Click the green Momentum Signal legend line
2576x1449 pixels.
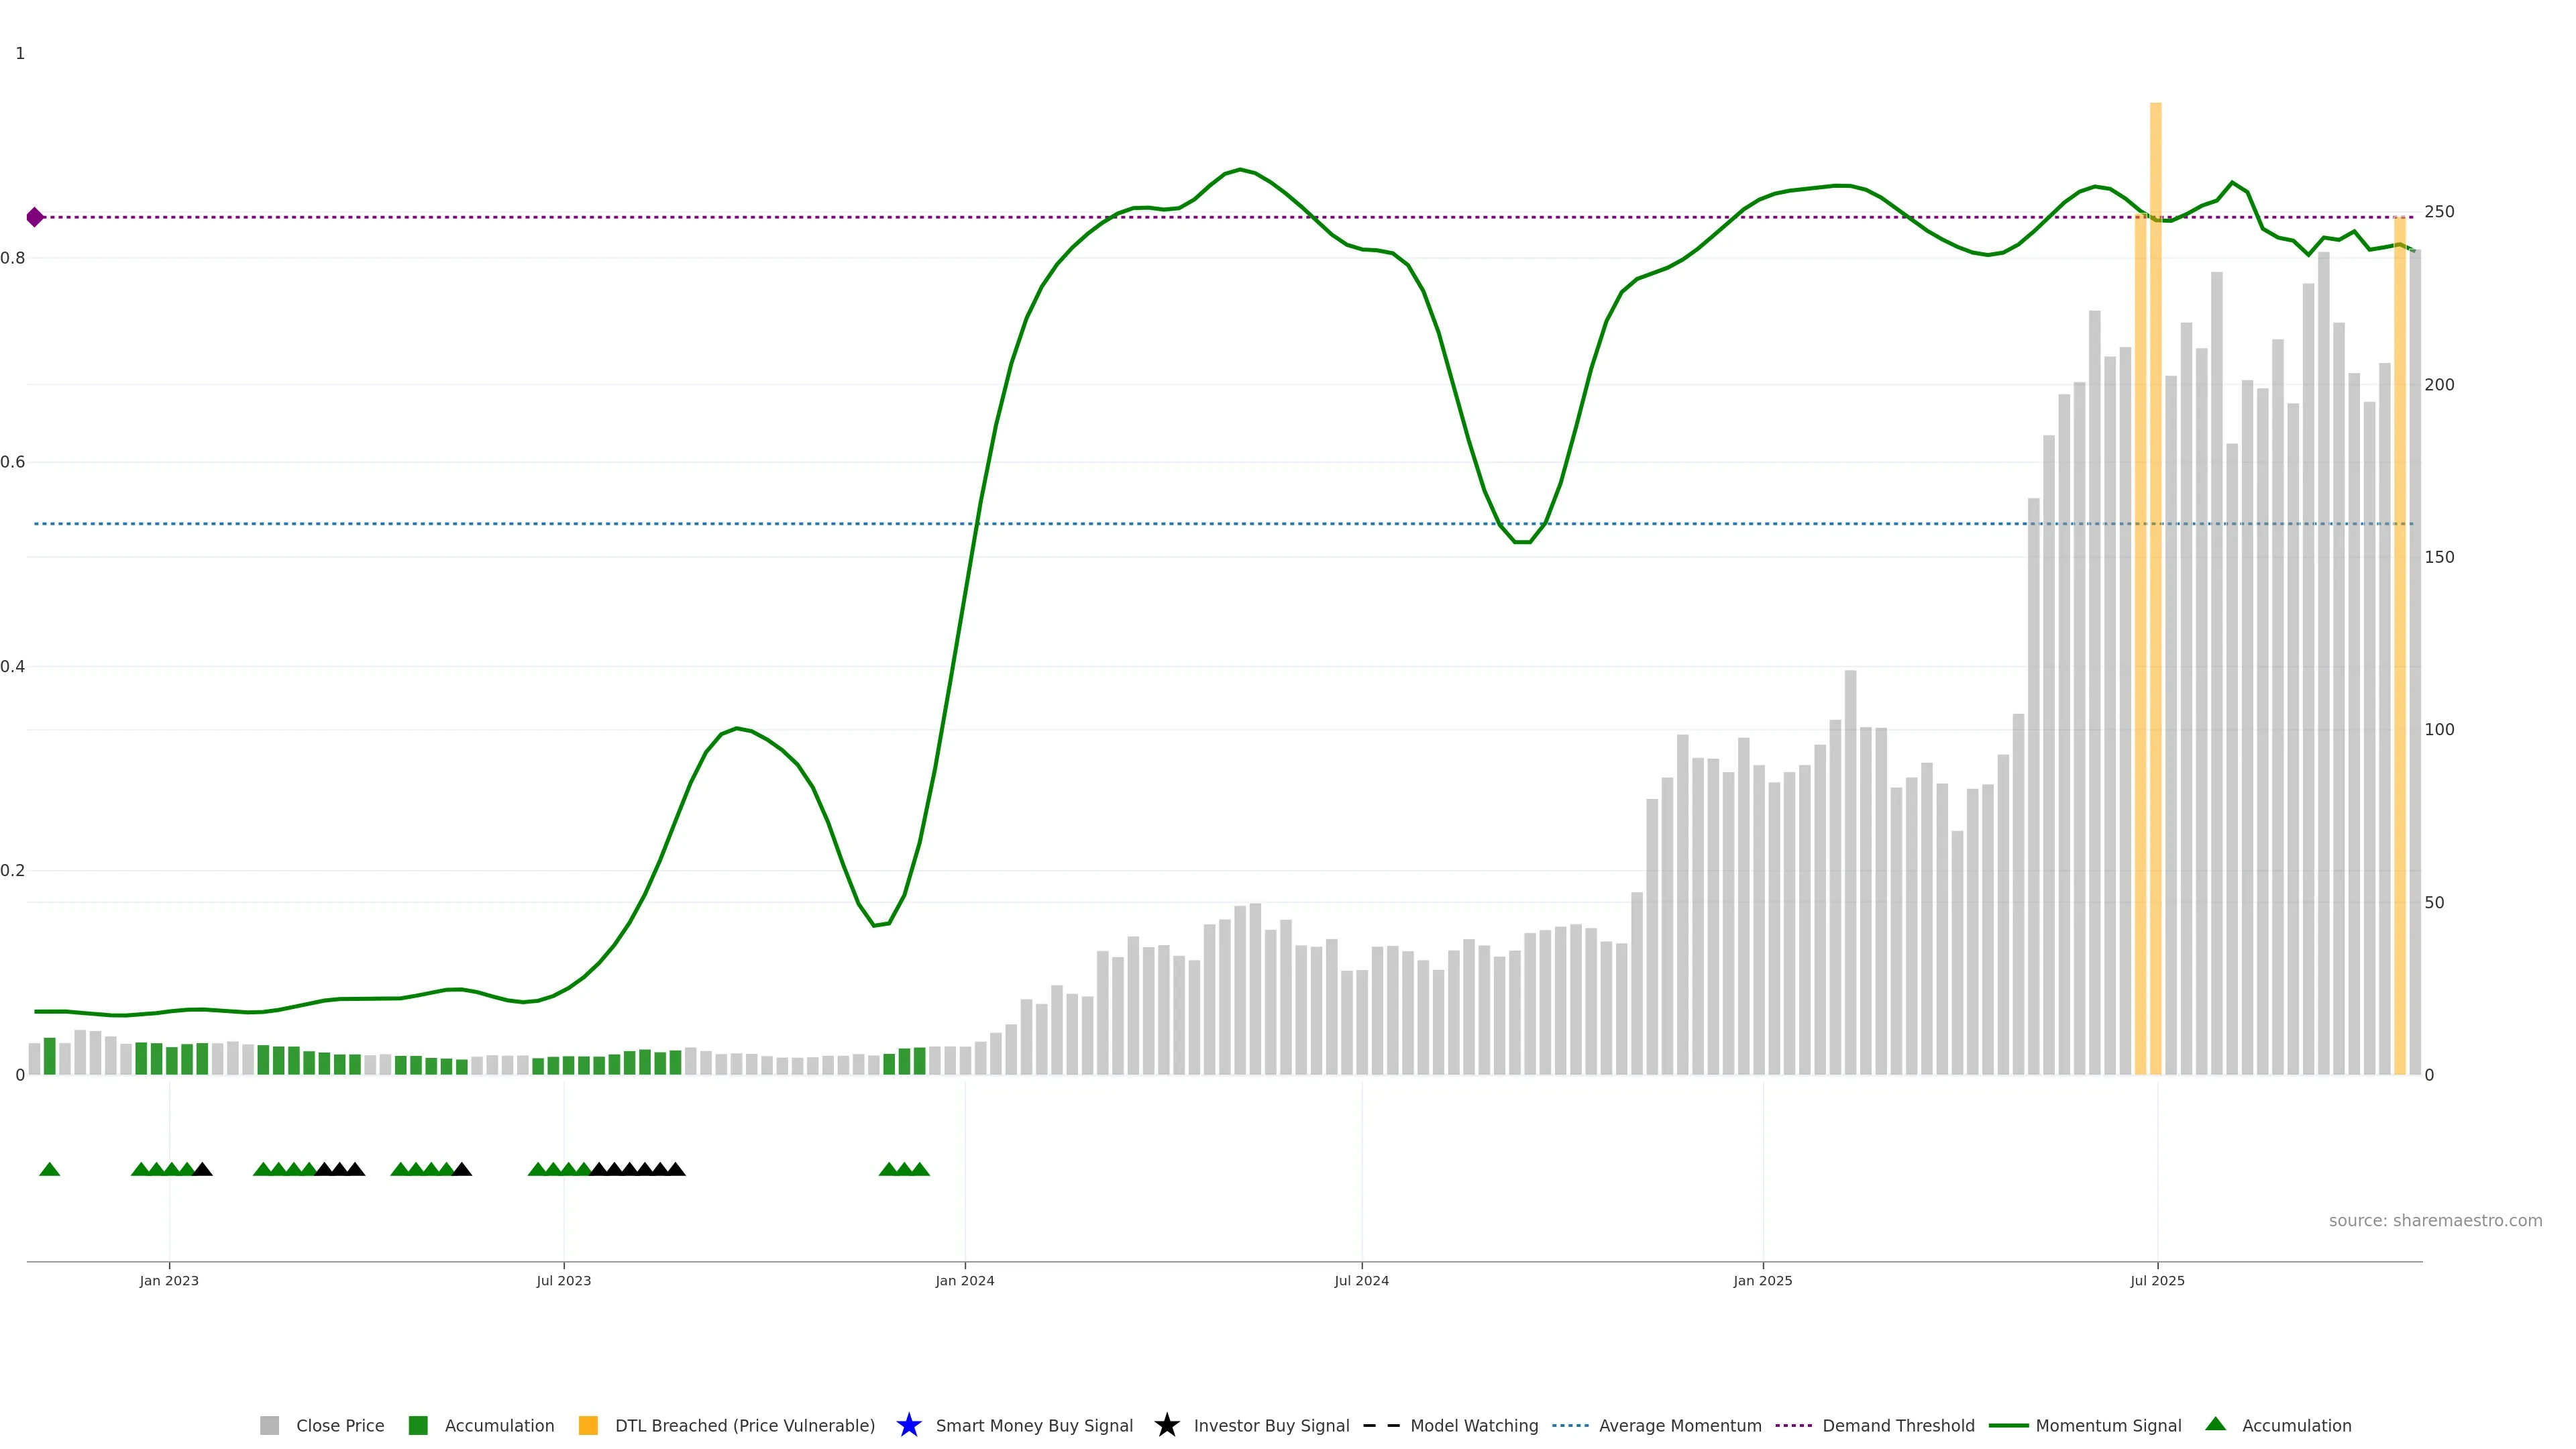coord(2008,1425)
